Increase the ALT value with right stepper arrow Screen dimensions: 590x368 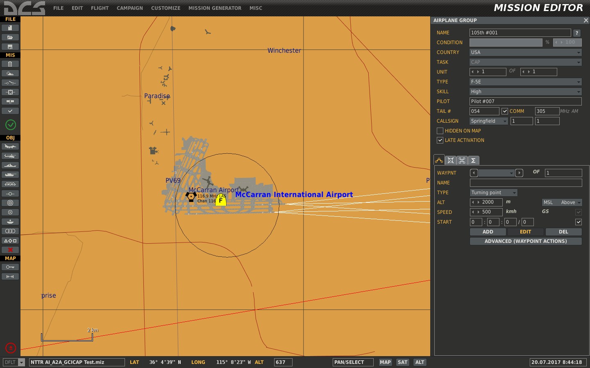[x=479, y=202]
